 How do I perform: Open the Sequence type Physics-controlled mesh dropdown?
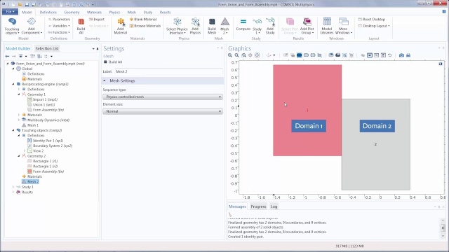tap(163, 97)
